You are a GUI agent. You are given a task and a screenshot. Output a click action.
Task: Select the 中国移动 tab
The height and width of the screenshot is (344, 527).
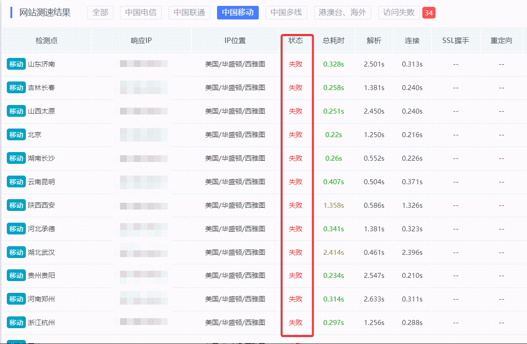pos(237,13)
